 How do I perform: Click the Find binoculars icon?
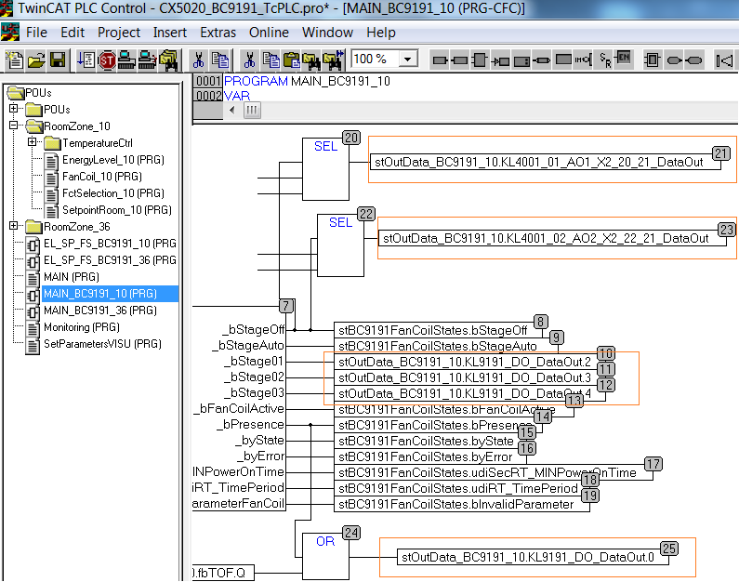[312, 60]
